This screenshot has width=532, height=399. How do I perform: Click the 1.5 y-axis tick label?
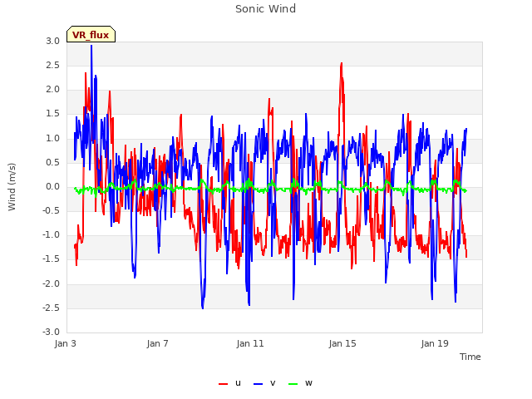click(x=52, y=114)
